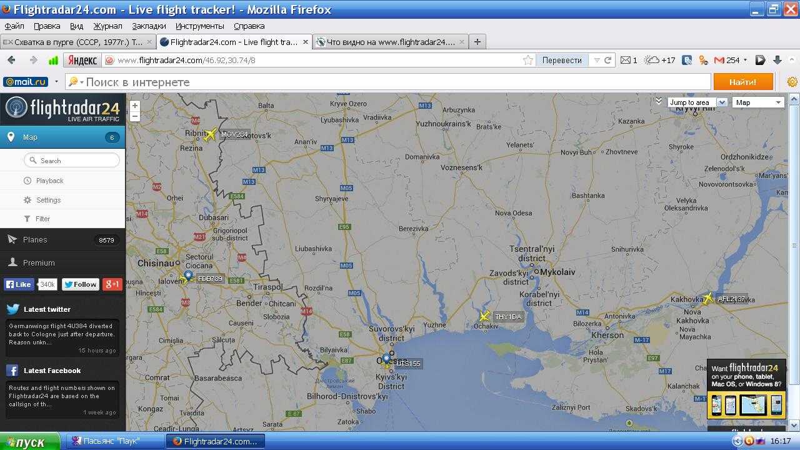The height and width of the screenshot is (450, 800).
Task: Click the Перевести translate button
Action: click(x=562, y=60)
